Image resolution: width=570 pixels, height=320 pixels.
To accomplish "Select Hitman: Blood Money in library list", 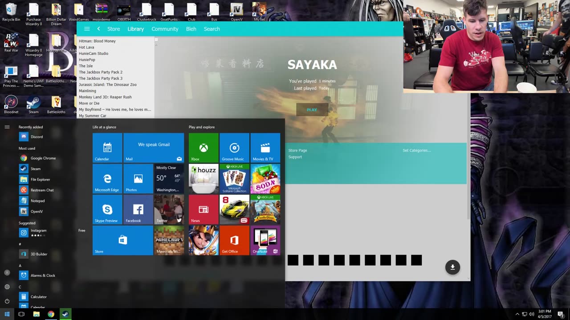I will click(97, 41).
